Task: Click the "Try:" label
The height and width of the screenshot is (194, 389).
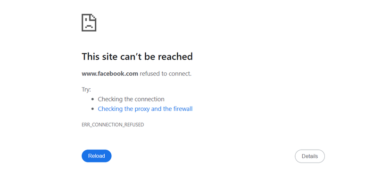Action: click(86, 89)
